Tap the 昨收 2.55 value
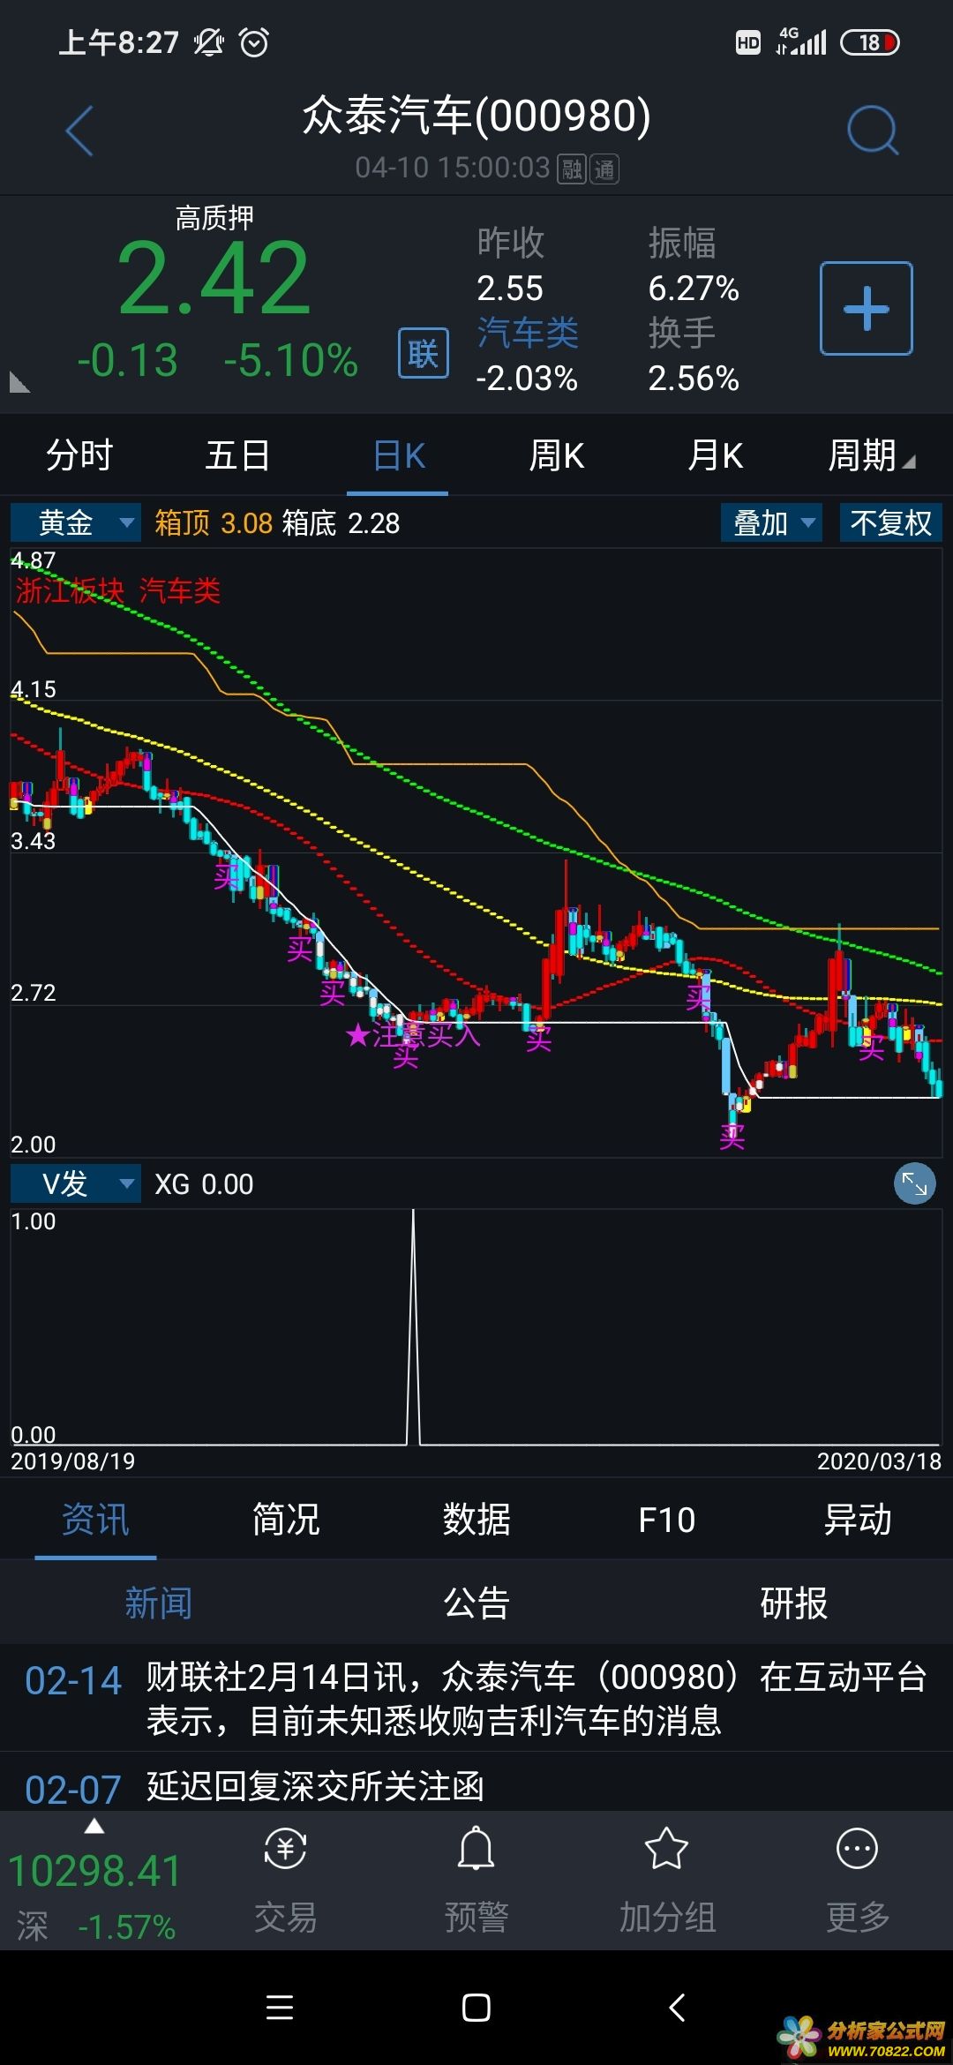Screen dimensions: 953x2065 coord(510,289)
